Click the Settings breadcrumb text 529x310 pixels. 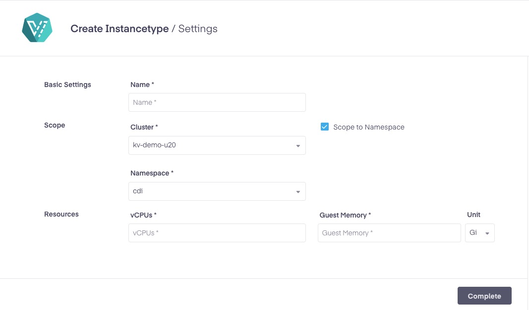198,29
